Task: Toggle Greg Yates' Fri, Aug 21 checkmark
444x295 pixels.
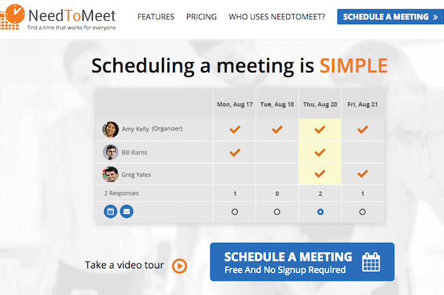Action: tap(362, 174)
